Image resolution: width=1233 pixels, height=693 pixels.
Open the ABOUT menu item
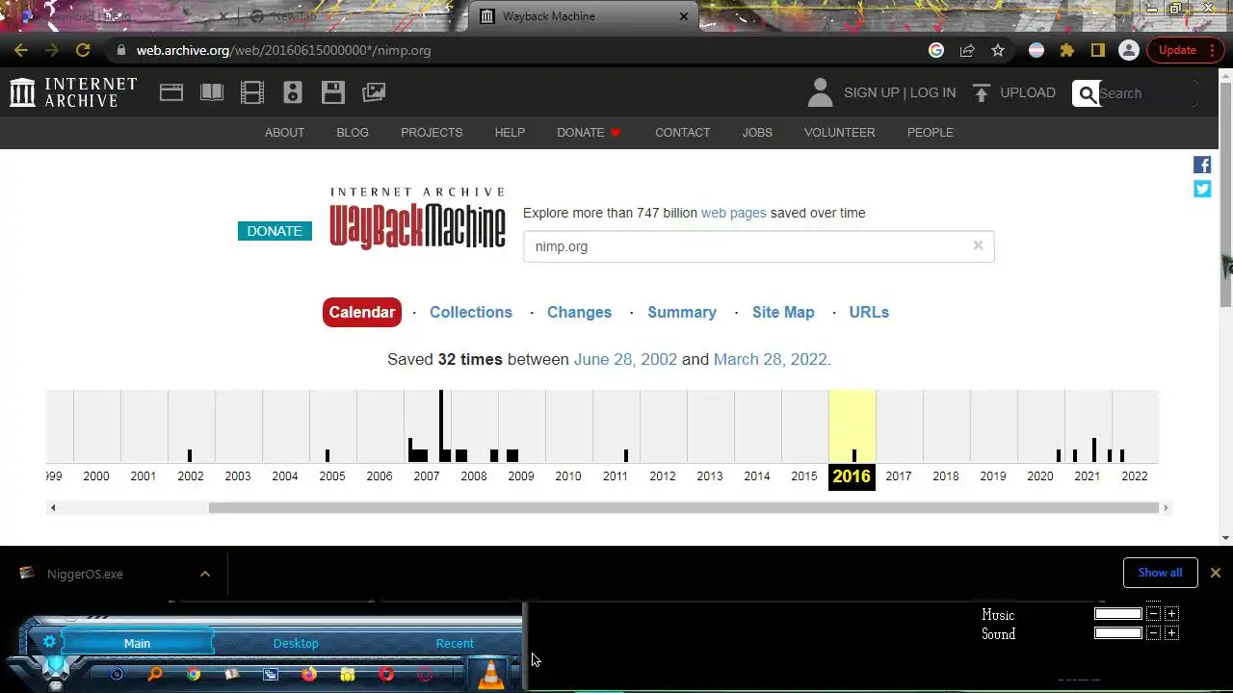(284, 133)
